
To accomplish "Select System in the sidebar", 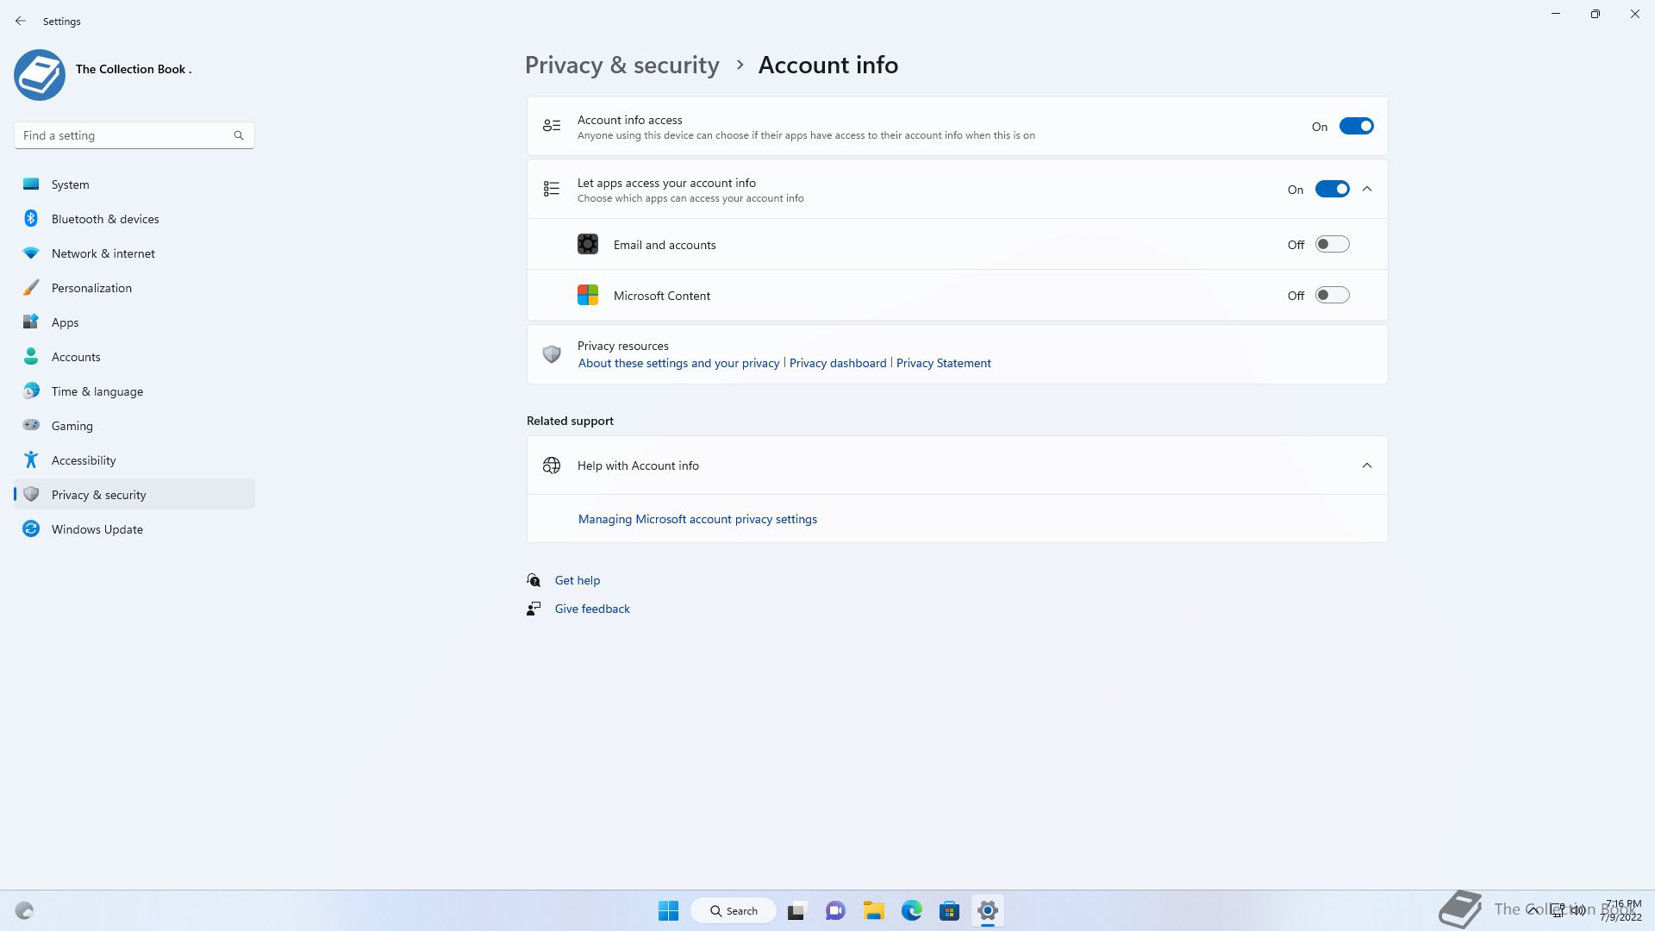I will pos(134,184).
